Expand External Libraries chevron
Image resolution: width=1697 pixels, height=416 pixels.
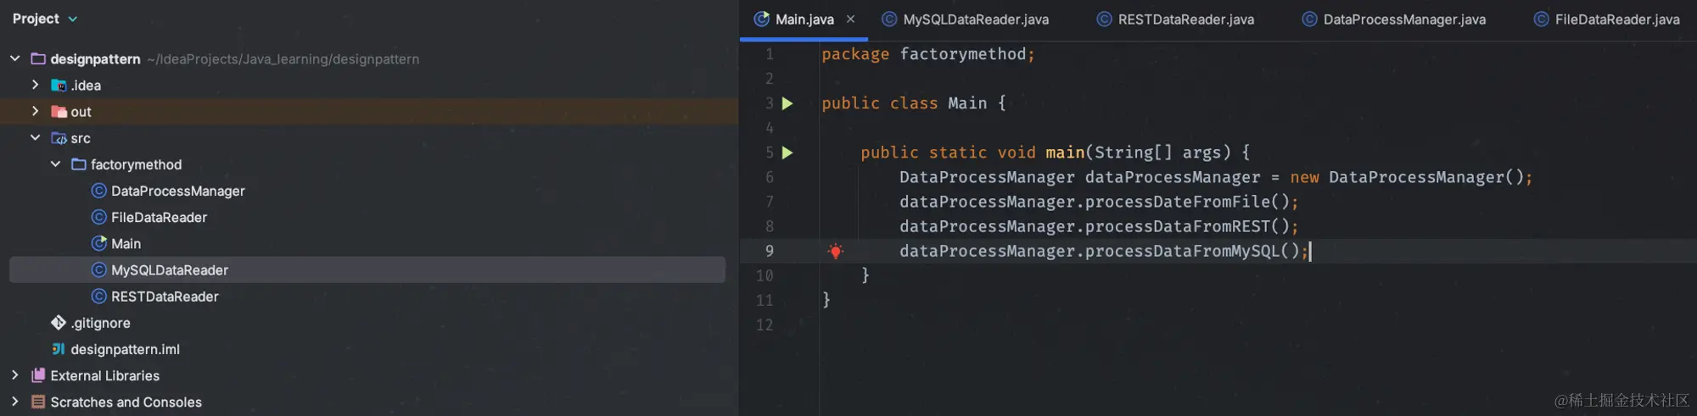click(15, 374)
